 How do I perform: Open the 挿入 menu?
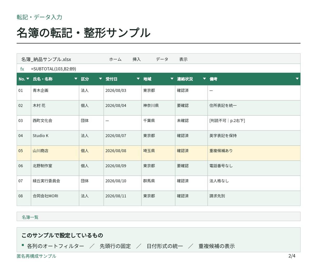[x=137, y=59]
